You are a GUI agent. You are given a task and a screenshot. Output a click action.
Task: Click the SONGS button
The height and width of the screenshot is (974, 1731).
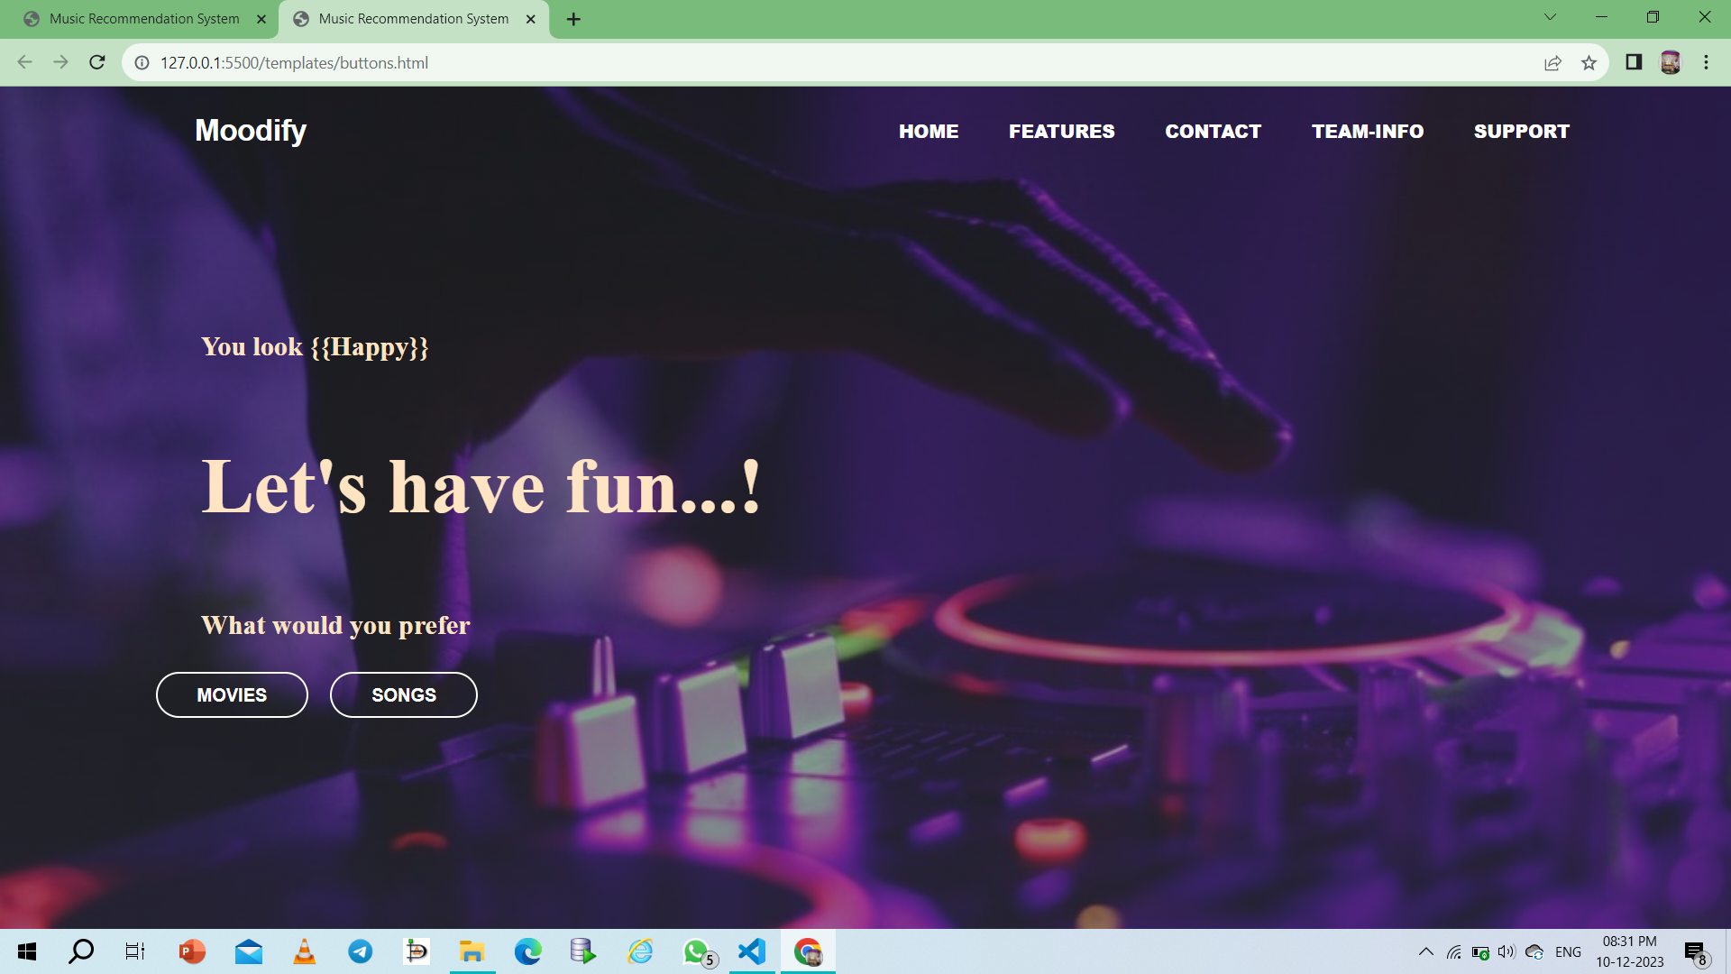pyautogui.click(x=403, y=694)
